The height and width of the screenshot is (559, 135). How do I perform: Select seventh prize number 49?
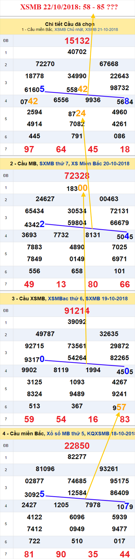pyautogui.click(x=29, y=284)
